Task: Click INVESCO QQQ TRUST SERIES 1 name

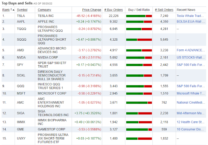Action: (x=50, y=86)
